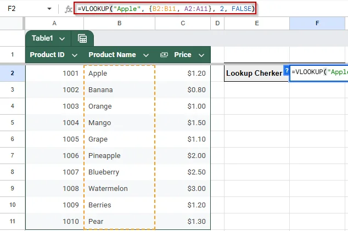348x231 pixels.
Task: Click the cell containing 1008
Action: click(x=54, y=188)
